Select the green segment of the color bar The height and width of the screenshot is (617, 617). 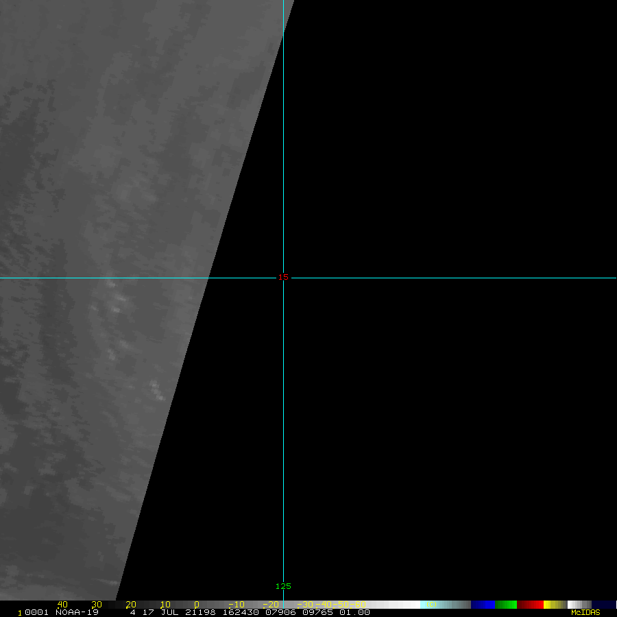pyautogui.click(x=506, y=605)
